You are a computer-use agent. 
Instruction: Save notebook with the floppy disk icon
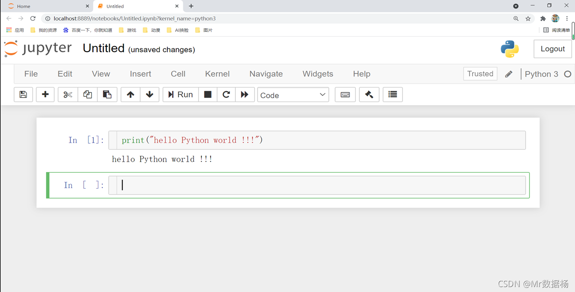(x=23, y=94)
